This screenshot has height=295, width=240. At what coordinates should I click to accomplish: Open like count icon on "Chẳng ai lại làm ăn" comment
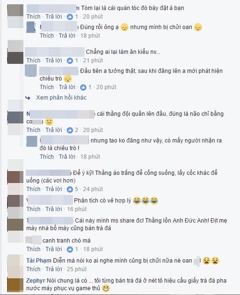coord(70,61)
